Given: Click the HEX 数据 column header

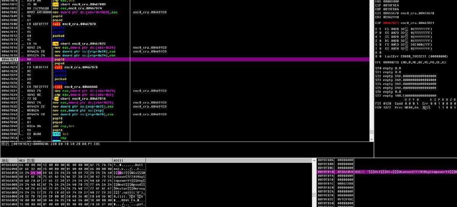Looking at the screenshot, I should coord(65,160).
